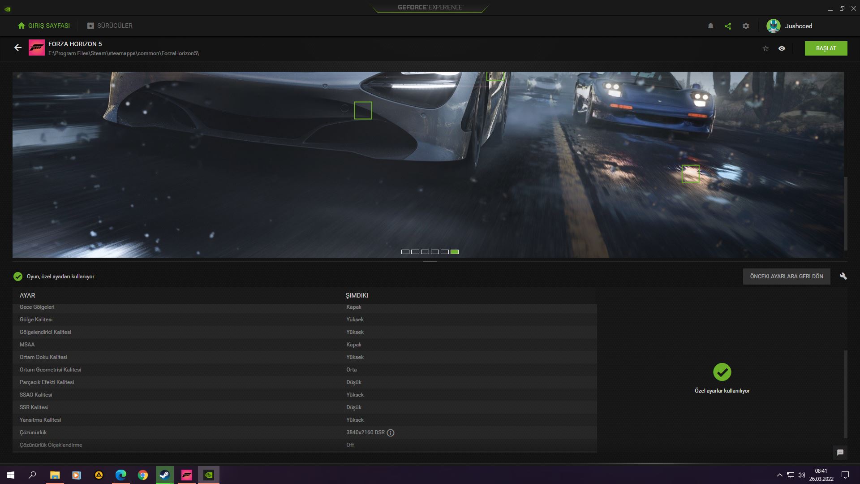This screenshot has width=860, height=484.
Task: Go to Giriş Sayfası tab
Action: pyautogui.click(x=44, y=26)
